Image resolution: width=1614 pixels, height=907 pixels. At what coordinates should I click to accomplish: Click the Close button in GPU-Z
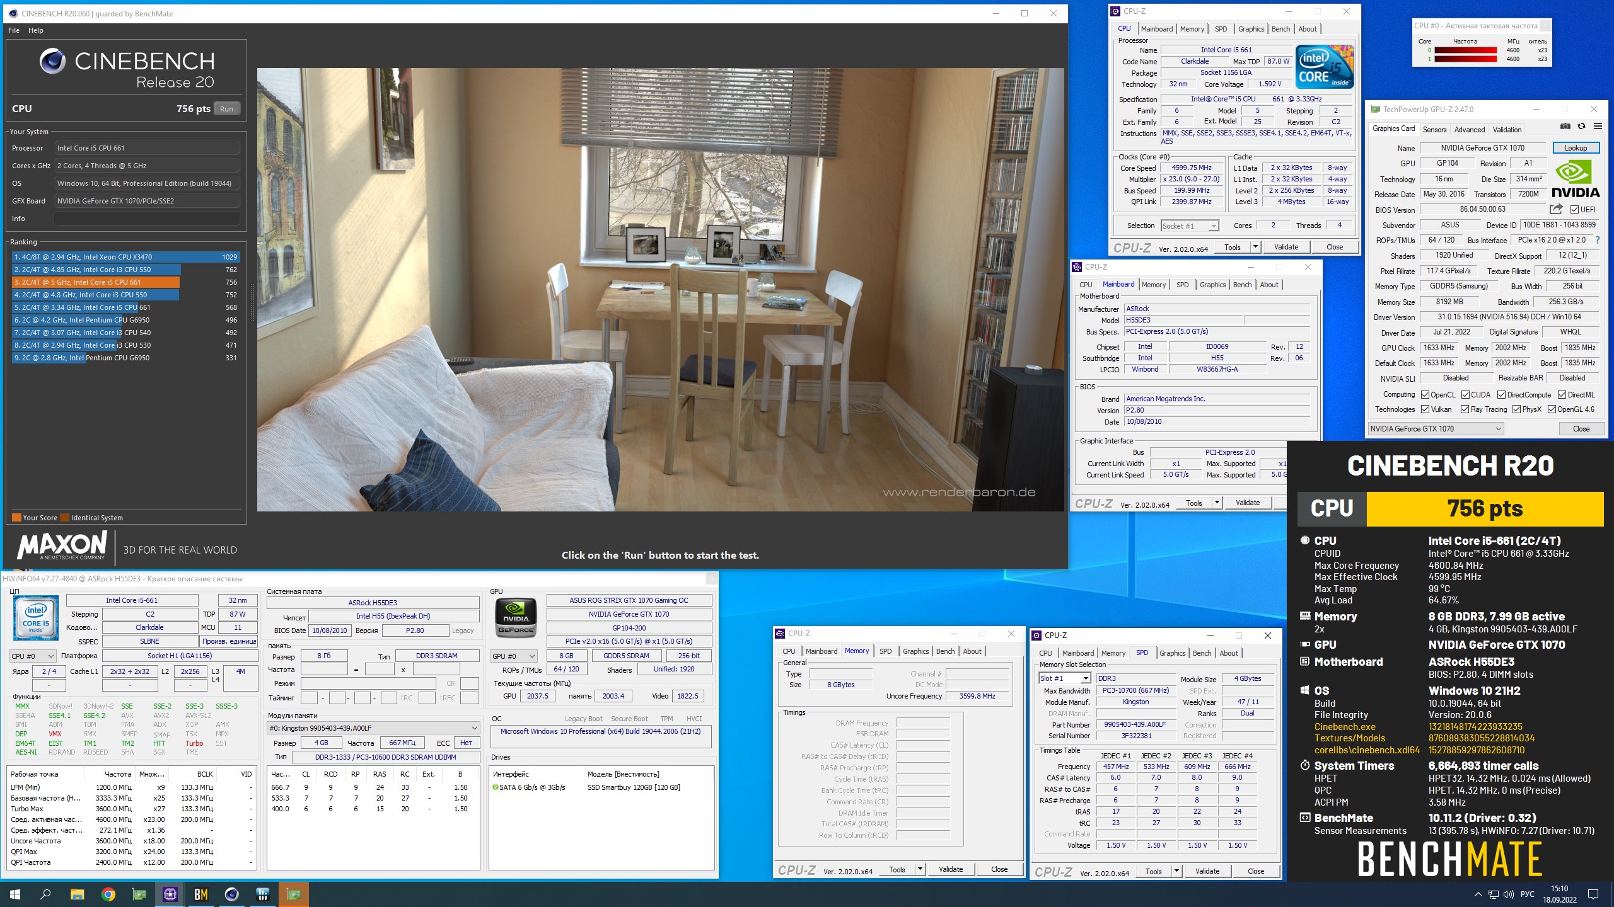tap(1581, 429)
